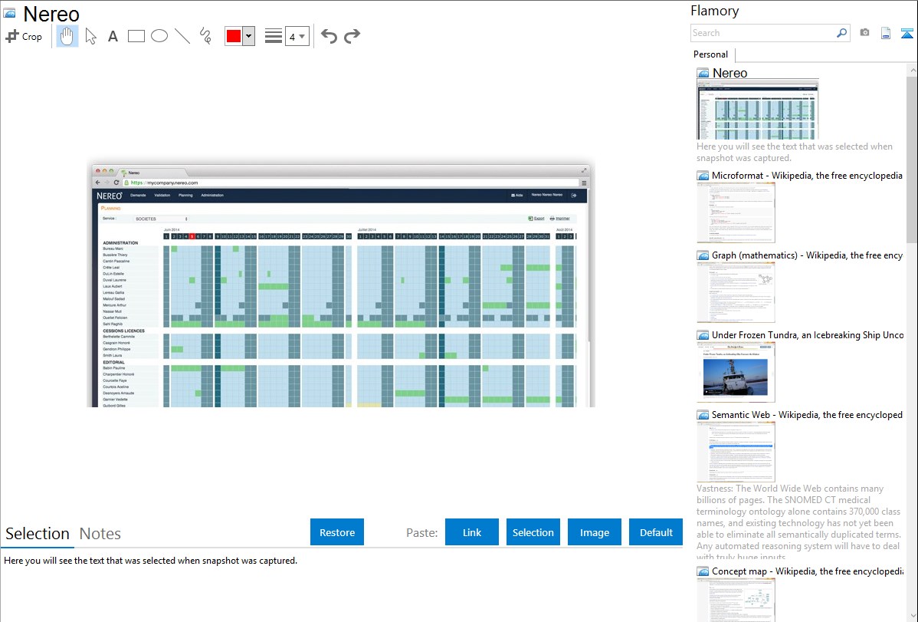Screen dimensions: 918x622
Task: Open the Semantic Web snapshot title
Action: coord(807,414)
